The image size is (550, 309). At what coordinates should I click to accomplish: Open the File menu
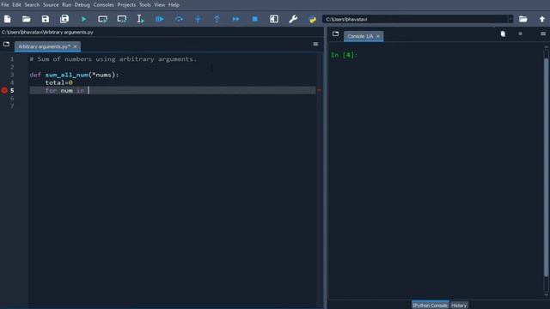click(x=5, y=5)
